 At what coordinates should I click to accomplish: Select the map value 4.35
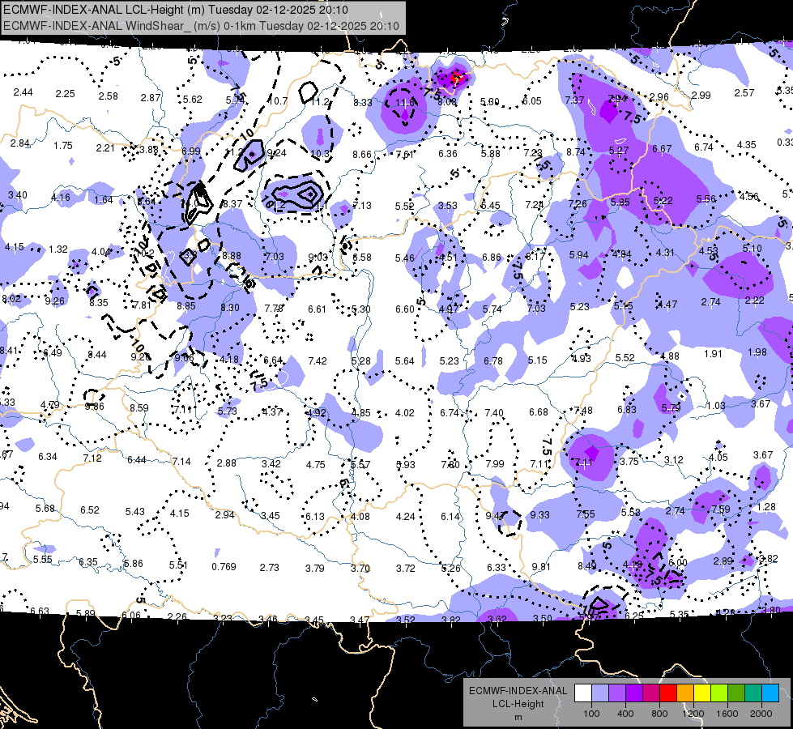click(x=747, y=145)
